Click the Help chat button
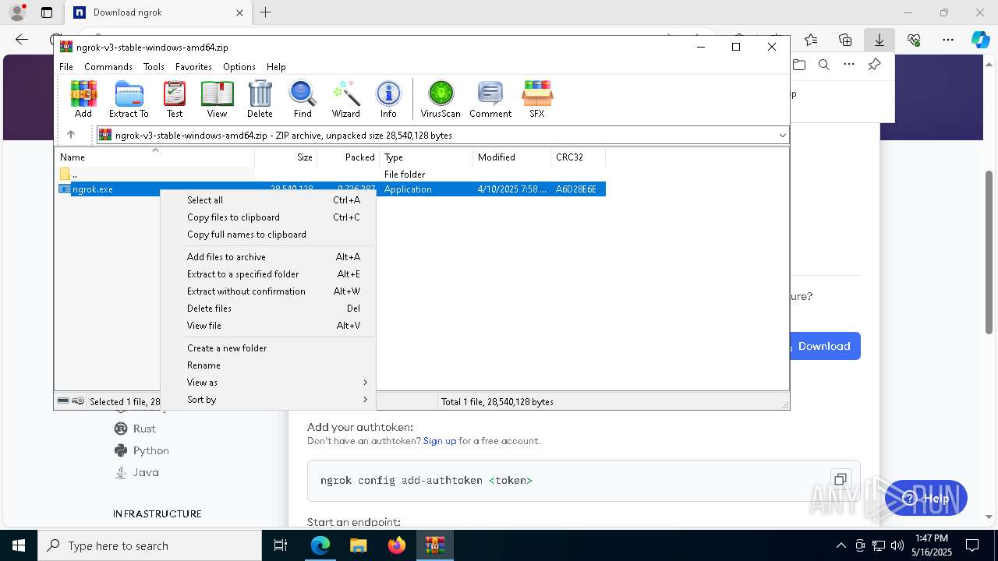The width and height of the screenshot is (998, 561). [x=926, y=498]
